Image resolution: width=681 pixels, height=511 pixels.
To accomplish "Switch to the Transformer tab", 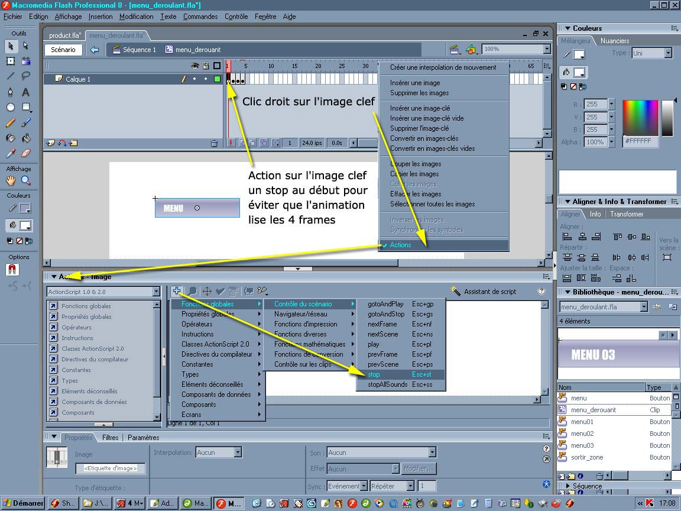I will (x=627, y=214).
